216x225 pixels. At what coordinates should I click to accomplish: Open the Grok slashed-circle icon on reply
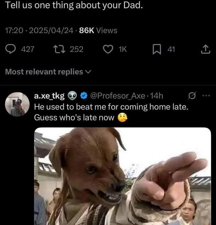[x=192, y=96]
